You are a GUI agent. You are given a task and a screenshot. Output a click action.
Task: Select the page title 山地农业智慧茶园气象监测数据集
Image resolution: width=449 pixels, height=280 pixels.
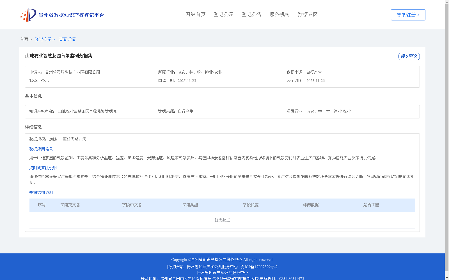(x=59, y=56)
